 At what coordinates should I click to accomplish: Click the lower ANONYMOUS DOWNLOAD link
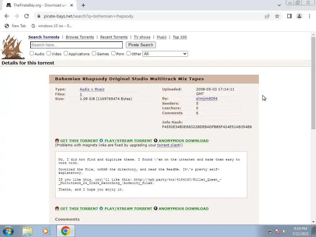coord(184,209)
